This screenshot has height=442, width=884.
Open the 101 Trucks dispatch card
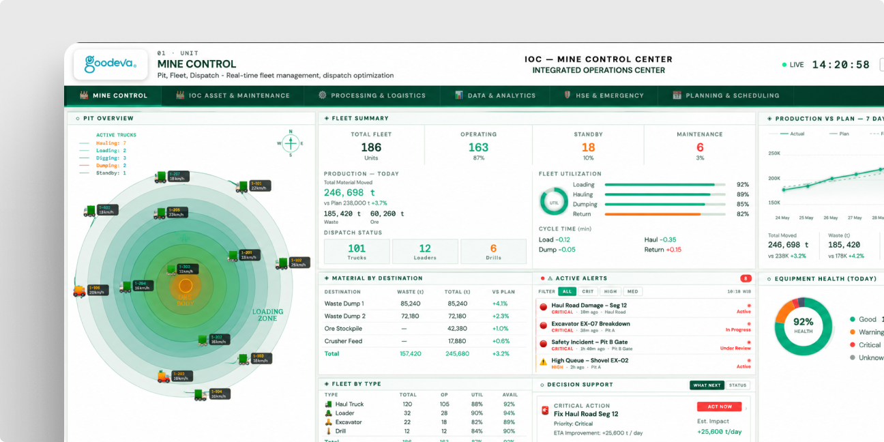[357, 252]
